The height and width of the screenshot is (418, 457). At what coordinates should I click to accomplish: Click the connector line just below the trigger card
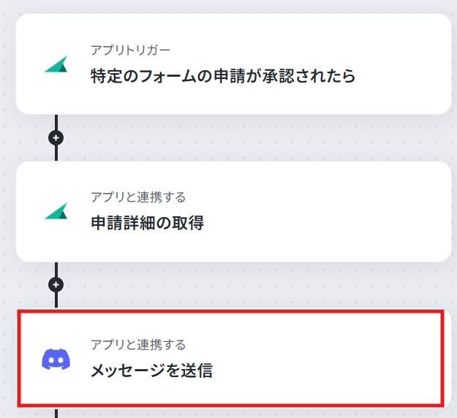point(56,122)
